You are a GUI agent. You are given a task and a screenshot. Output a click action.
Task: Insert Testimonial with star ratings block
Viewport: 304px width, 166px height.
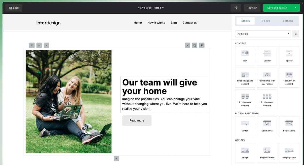pos(267,77)
